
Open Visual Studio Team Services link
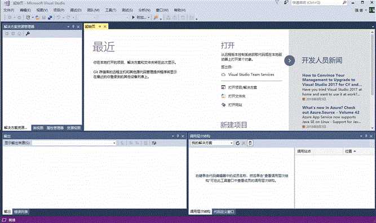tap(251, 74)
